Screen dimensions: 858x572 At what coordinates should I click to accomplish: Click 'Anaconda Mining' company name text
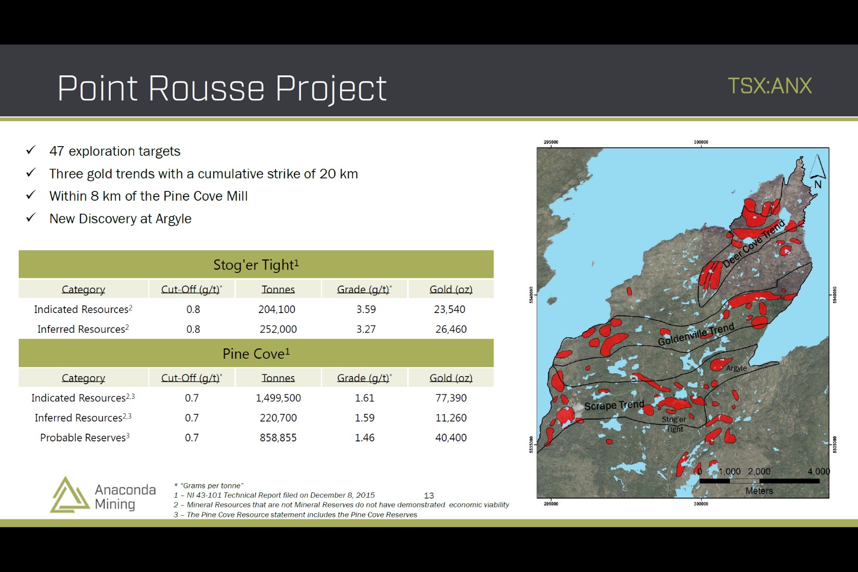[125, 497]
